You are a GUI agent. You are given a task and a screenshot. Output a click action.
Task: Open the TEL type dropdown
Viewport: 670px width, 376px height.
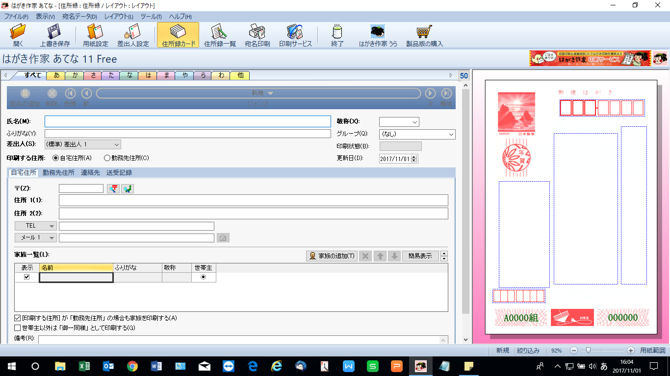point(36,226)
